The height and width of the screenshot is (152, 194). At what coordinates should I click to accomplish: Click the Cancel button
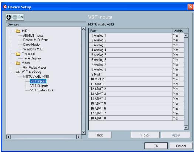coord(181,146)
